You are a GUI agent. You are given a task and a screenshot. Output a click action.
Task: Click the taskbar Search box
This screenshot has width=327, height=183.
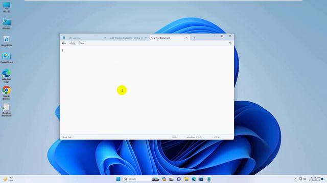(x=142, y=179)
